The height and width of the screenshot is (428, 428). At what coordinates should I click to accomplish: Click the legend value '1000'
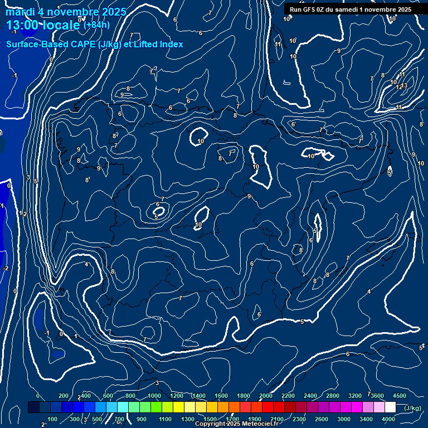(x=154, y=396)
